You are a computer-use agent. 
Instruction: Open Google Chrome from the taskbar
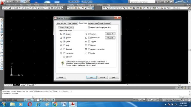click(x=55, y=104)
